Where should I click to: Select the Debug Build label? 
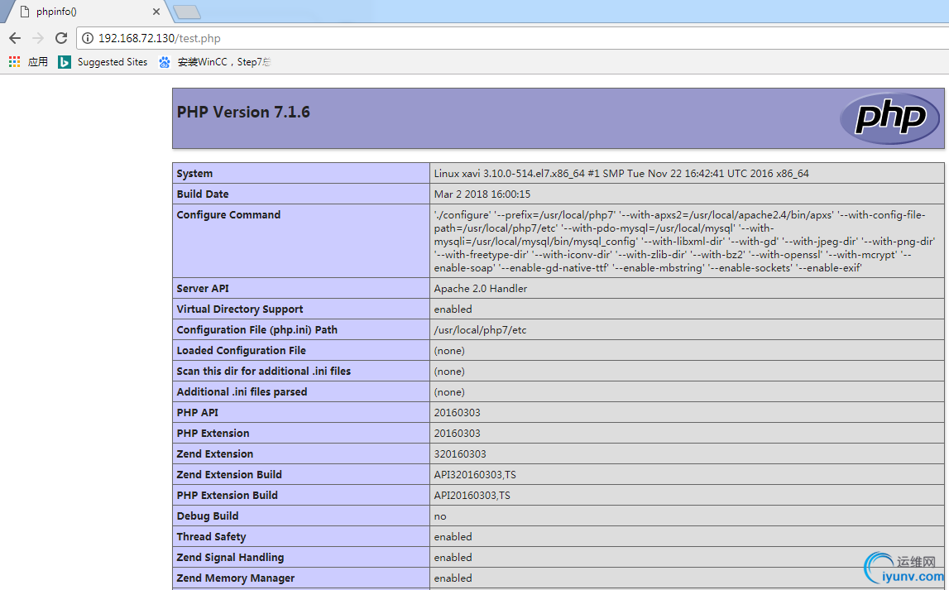pyautogui.click(x=208, y=516)
